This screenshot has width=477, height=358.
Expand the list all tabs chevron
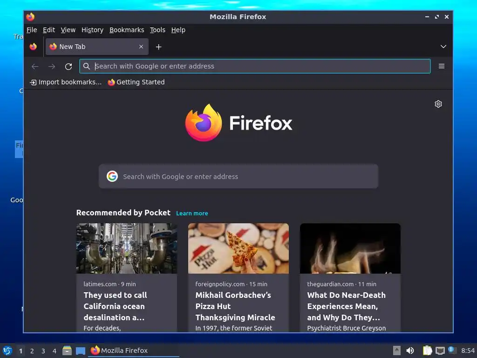443,47
